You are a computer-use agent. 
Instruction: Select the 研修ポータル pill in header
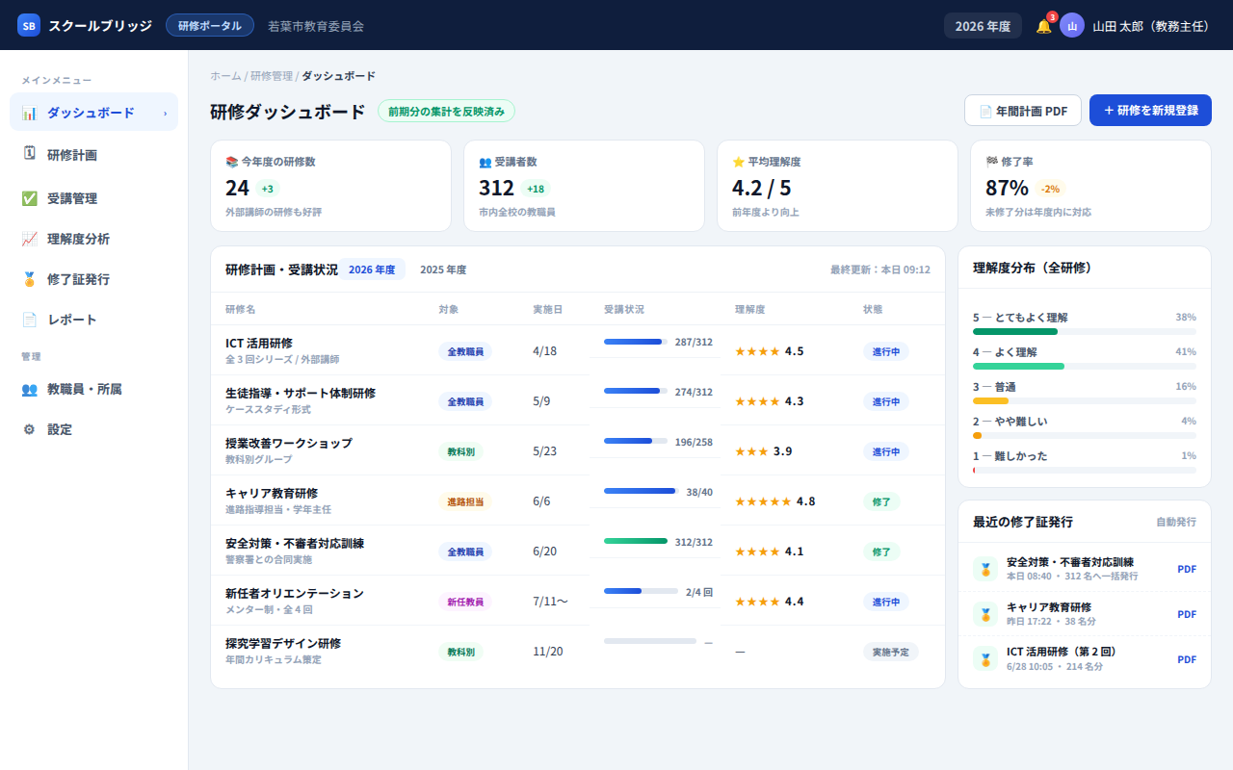[210, 26]
